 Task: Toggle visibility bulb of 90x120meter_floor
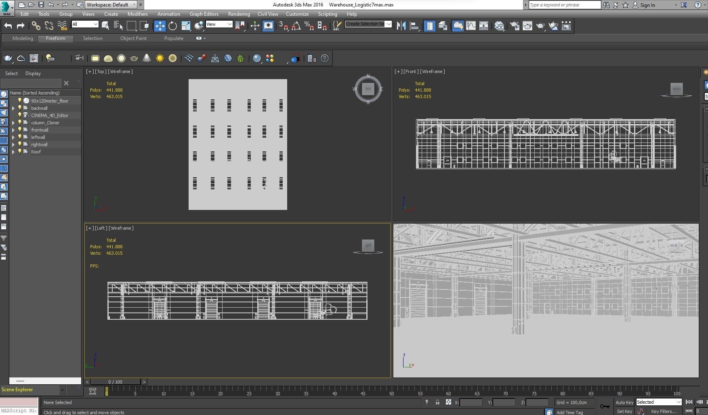pyautogui.click(x=19, y=101)
